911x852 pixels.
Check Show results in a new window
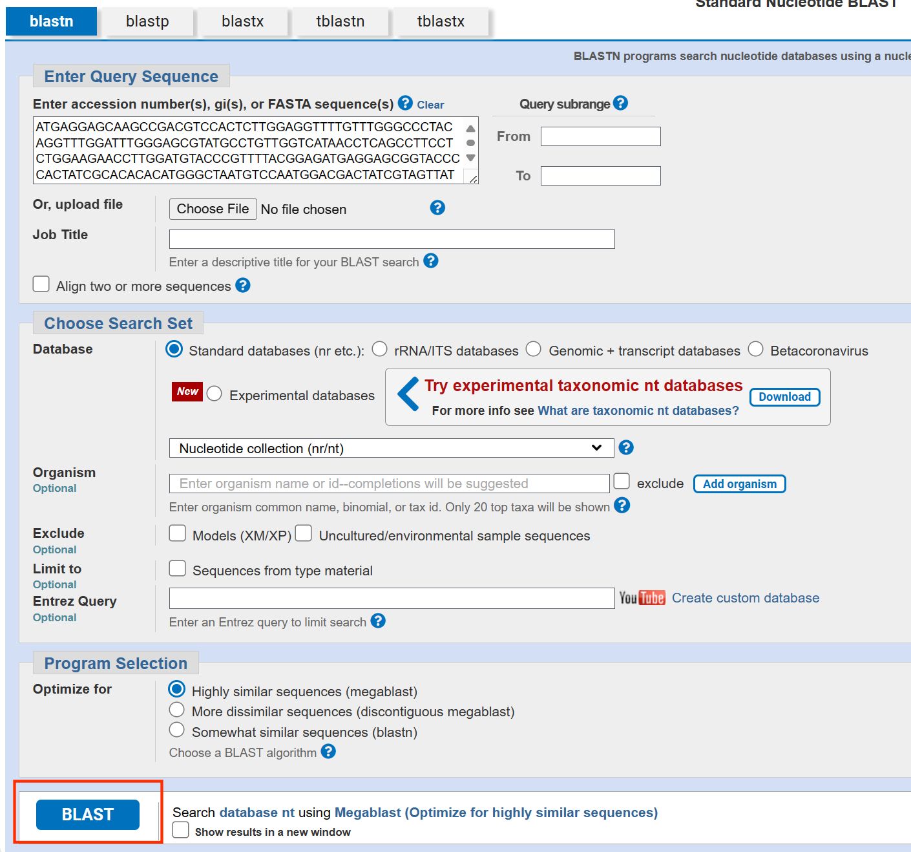pos(181,830)
